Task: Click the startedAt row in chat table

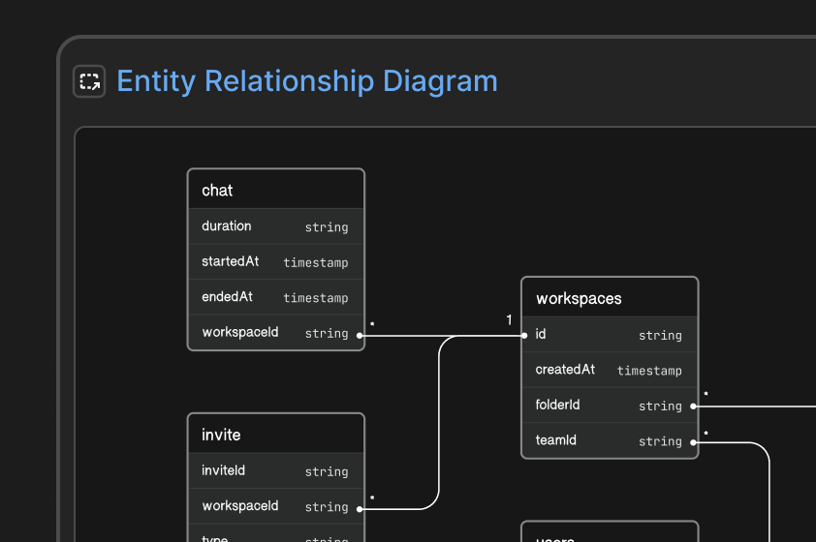Action: [x=276, y=262]
